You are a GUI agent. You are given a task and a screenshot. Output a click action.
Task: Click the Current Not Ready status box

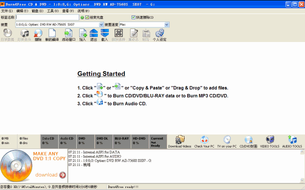(158, 141)
